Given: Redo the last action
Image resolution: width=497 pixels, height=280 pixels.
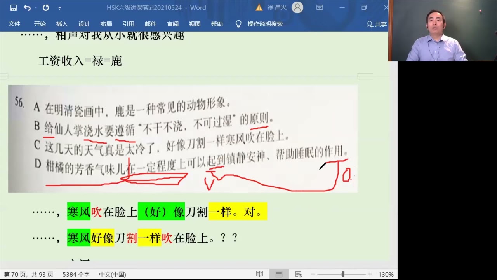Looking at the screenshot, I should coord(46,7).
